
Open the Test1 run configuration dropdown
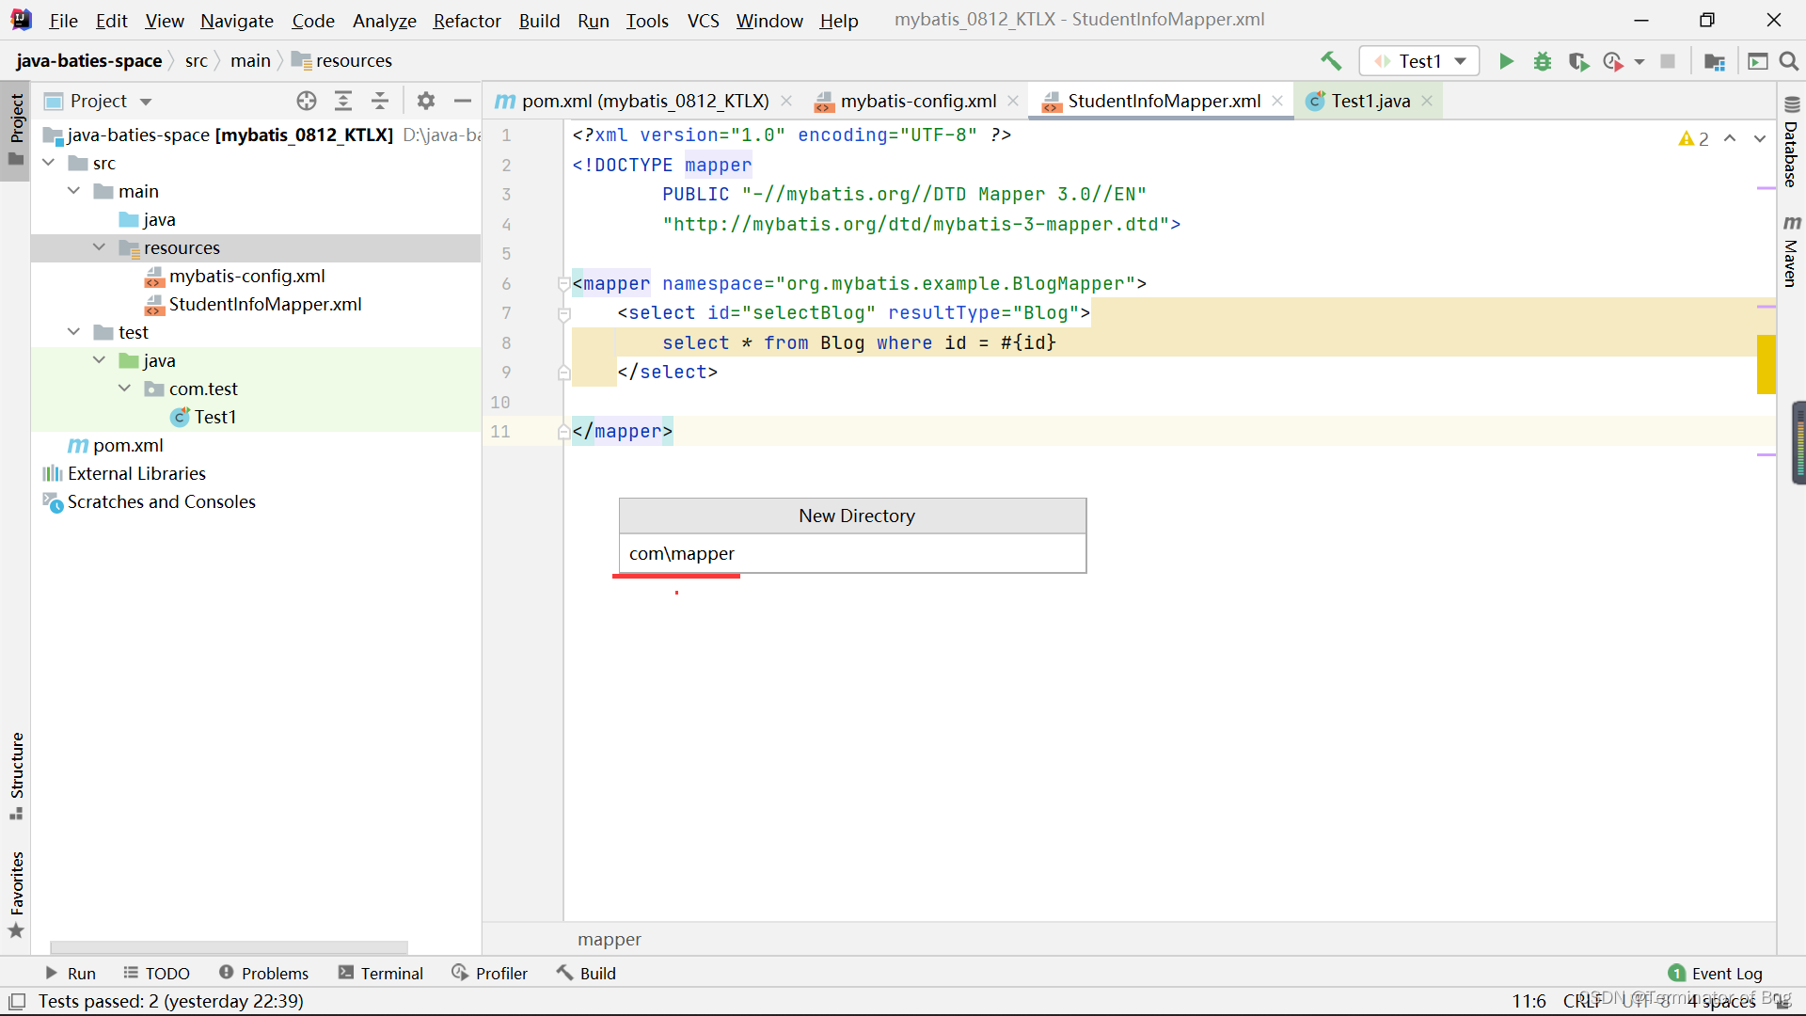point(1419,61)
